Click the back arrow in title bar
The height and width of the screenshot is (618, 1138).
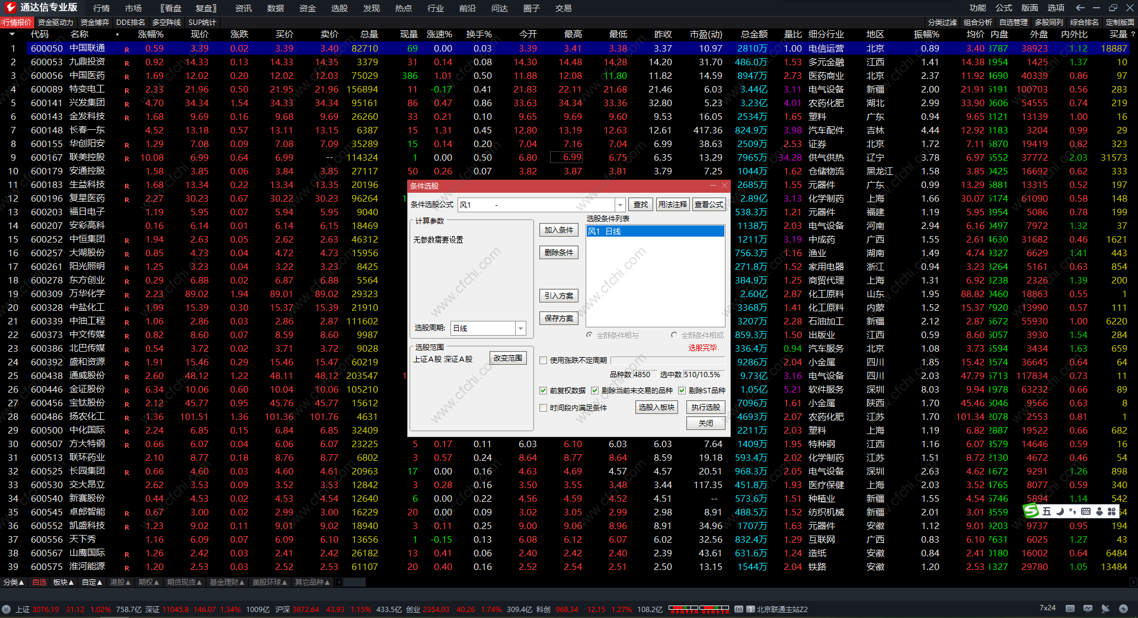tap(1080, 8)
